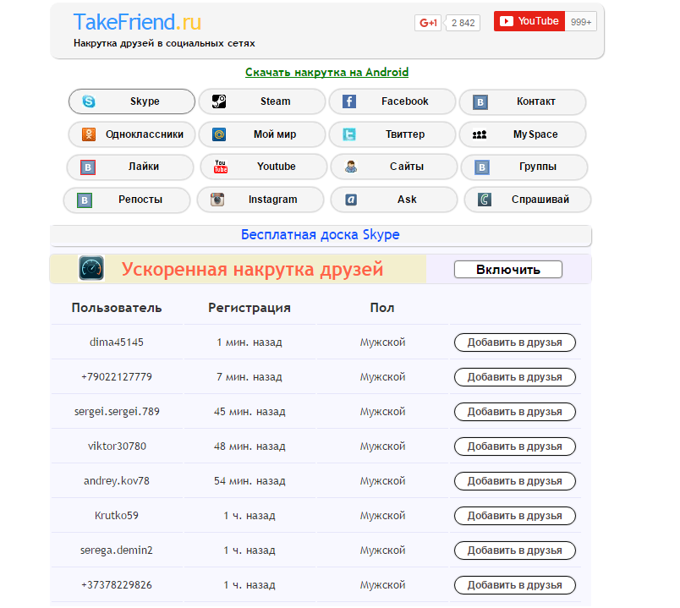Select the Youtube category
The height and width of the screenshot is (608, 680).
264,167
